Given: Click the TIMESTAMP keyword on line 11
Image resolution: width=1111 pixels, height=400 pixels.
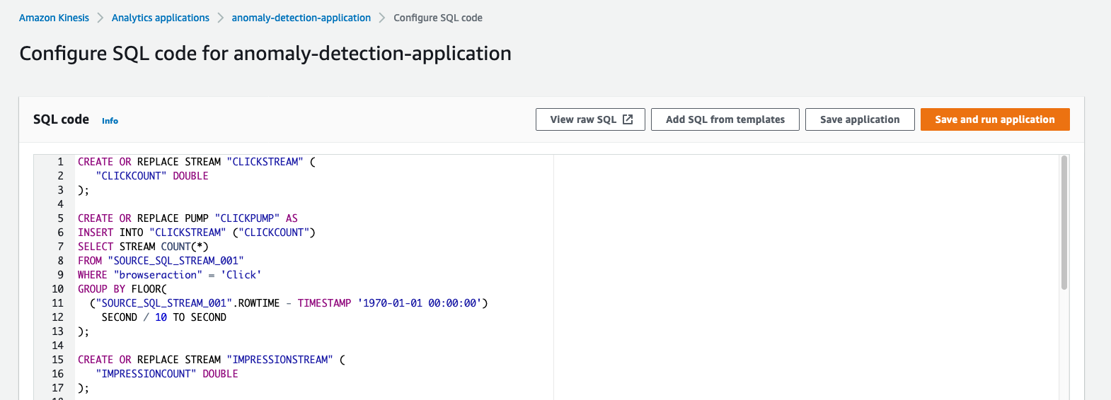Looking at the screenshot, I should [x=324, y=303].
